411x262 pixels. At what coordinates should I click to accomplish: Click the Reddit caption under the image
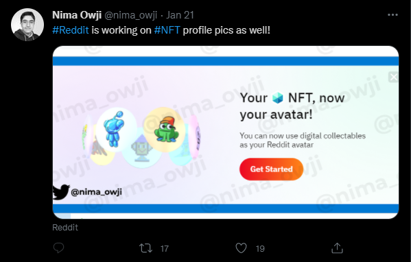65,227
